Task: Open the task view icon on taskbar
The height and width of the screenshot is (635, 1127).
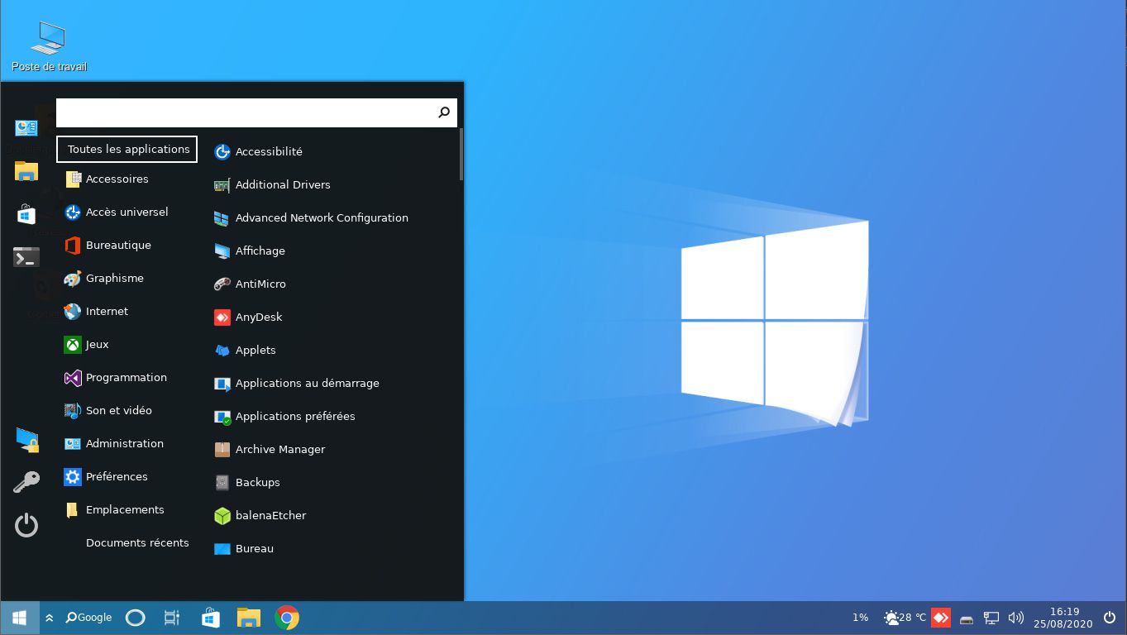Action: tap(172, 618)
